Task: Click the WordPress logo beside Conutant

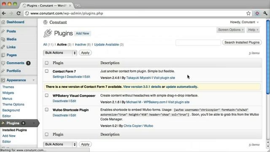Action: click(45, 22)
